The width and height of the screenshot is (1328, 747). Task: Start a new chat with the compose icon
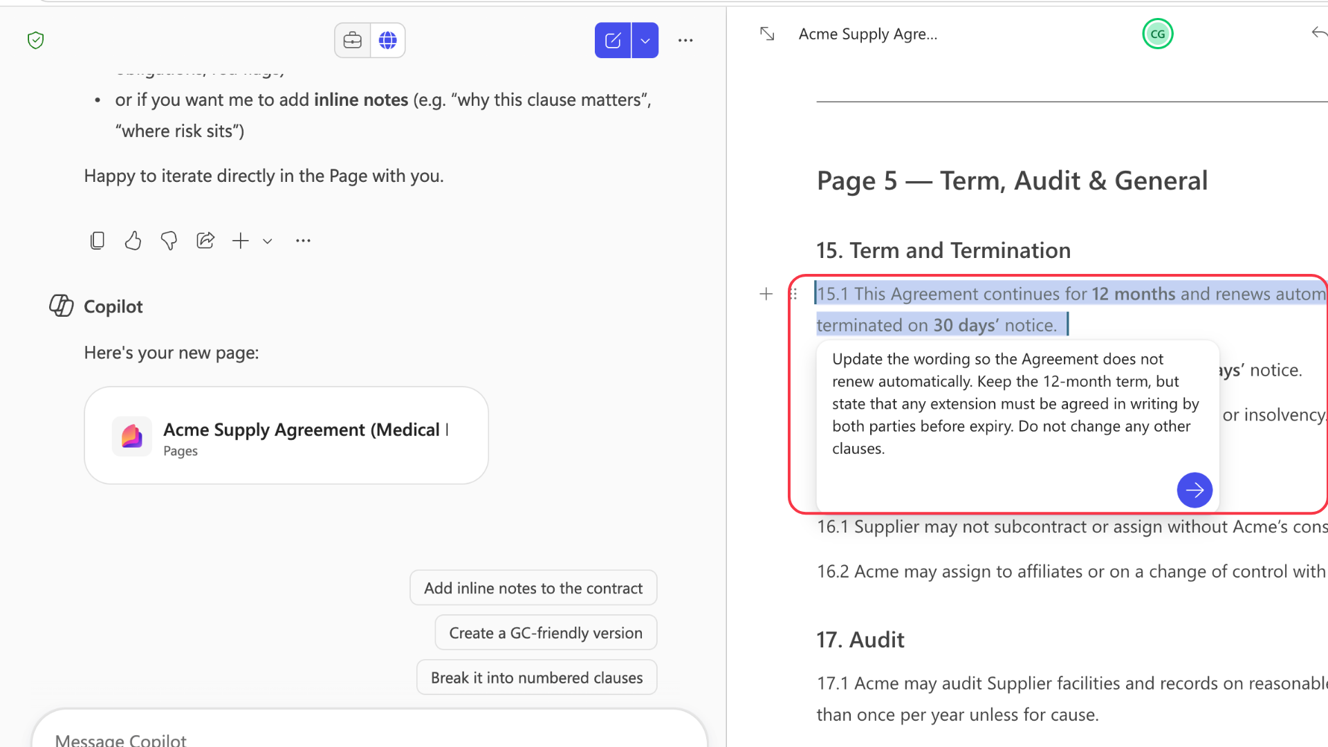(x=612, y=39)
